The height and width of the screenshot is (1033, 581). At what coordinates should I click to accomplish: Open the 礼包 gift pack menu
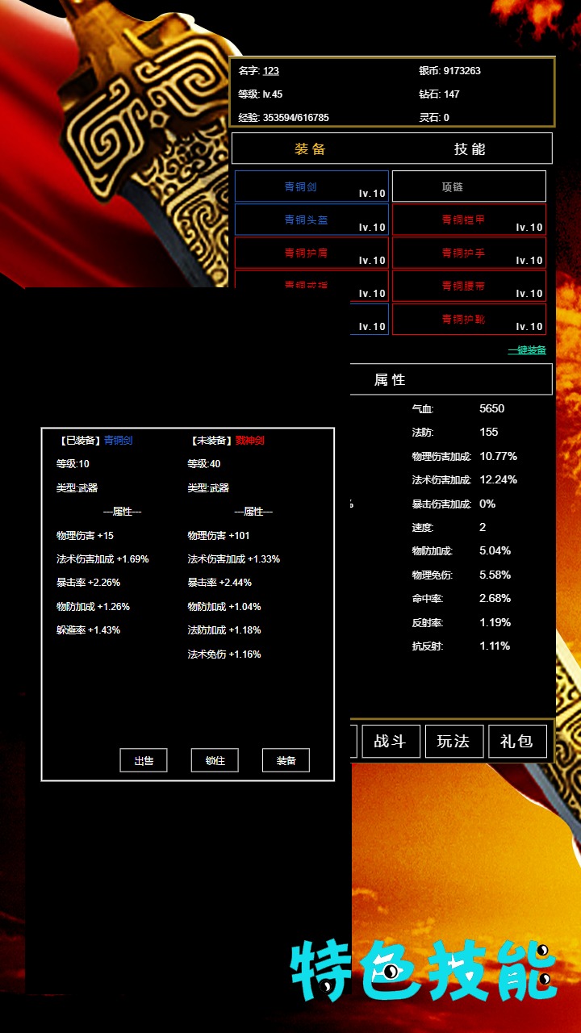point(517,741)
